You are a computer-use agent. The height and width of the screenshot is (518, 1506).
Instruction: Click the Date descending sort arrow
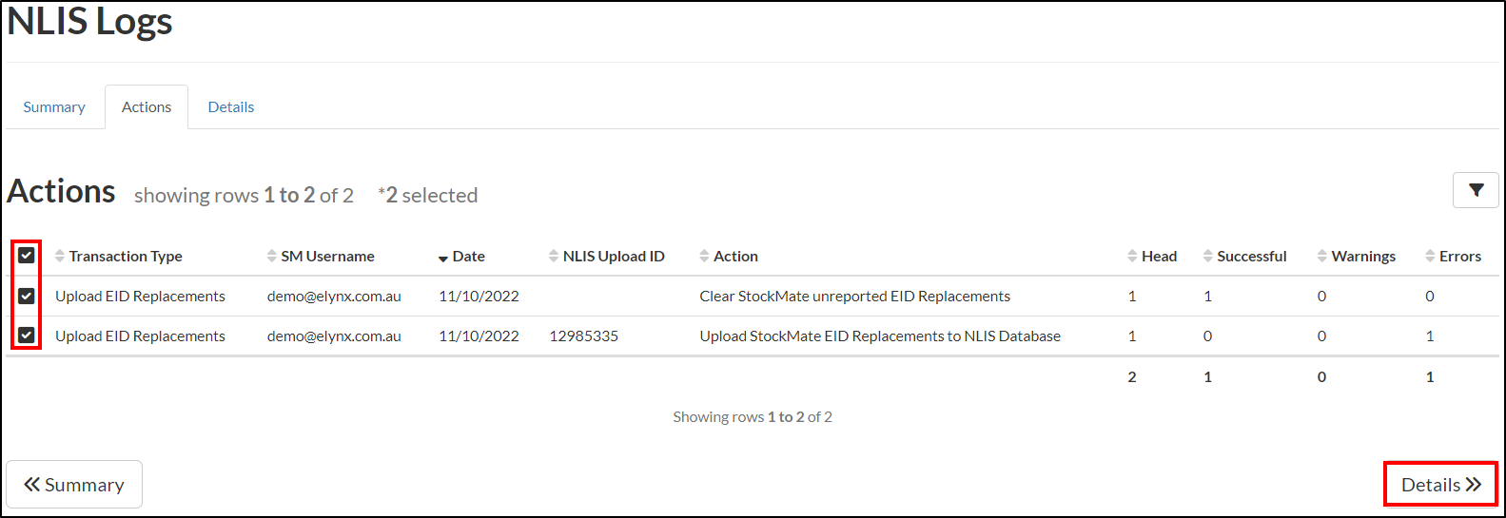point(443,259)
